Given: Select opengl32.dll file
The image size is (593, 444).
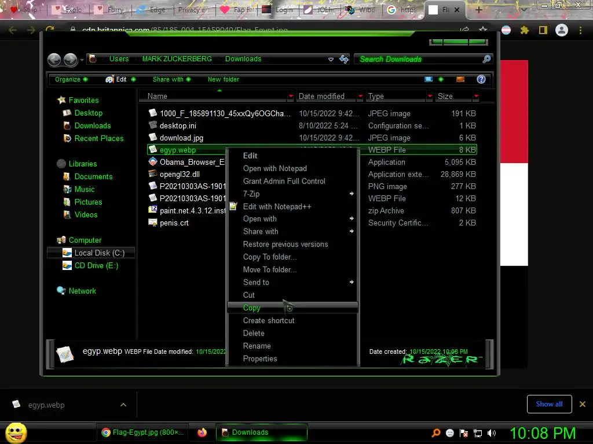Looking at the screenshot, I should [312, 174].
